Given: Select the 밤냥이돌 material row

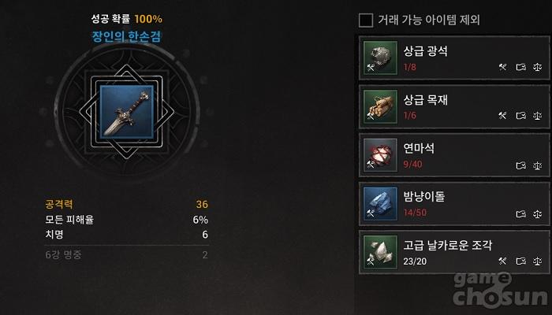Looking at the screenshot, I should click(454, 203).
